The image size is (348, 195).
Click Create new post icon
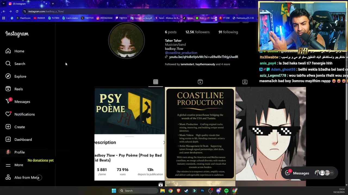click(x=8, y=127)
